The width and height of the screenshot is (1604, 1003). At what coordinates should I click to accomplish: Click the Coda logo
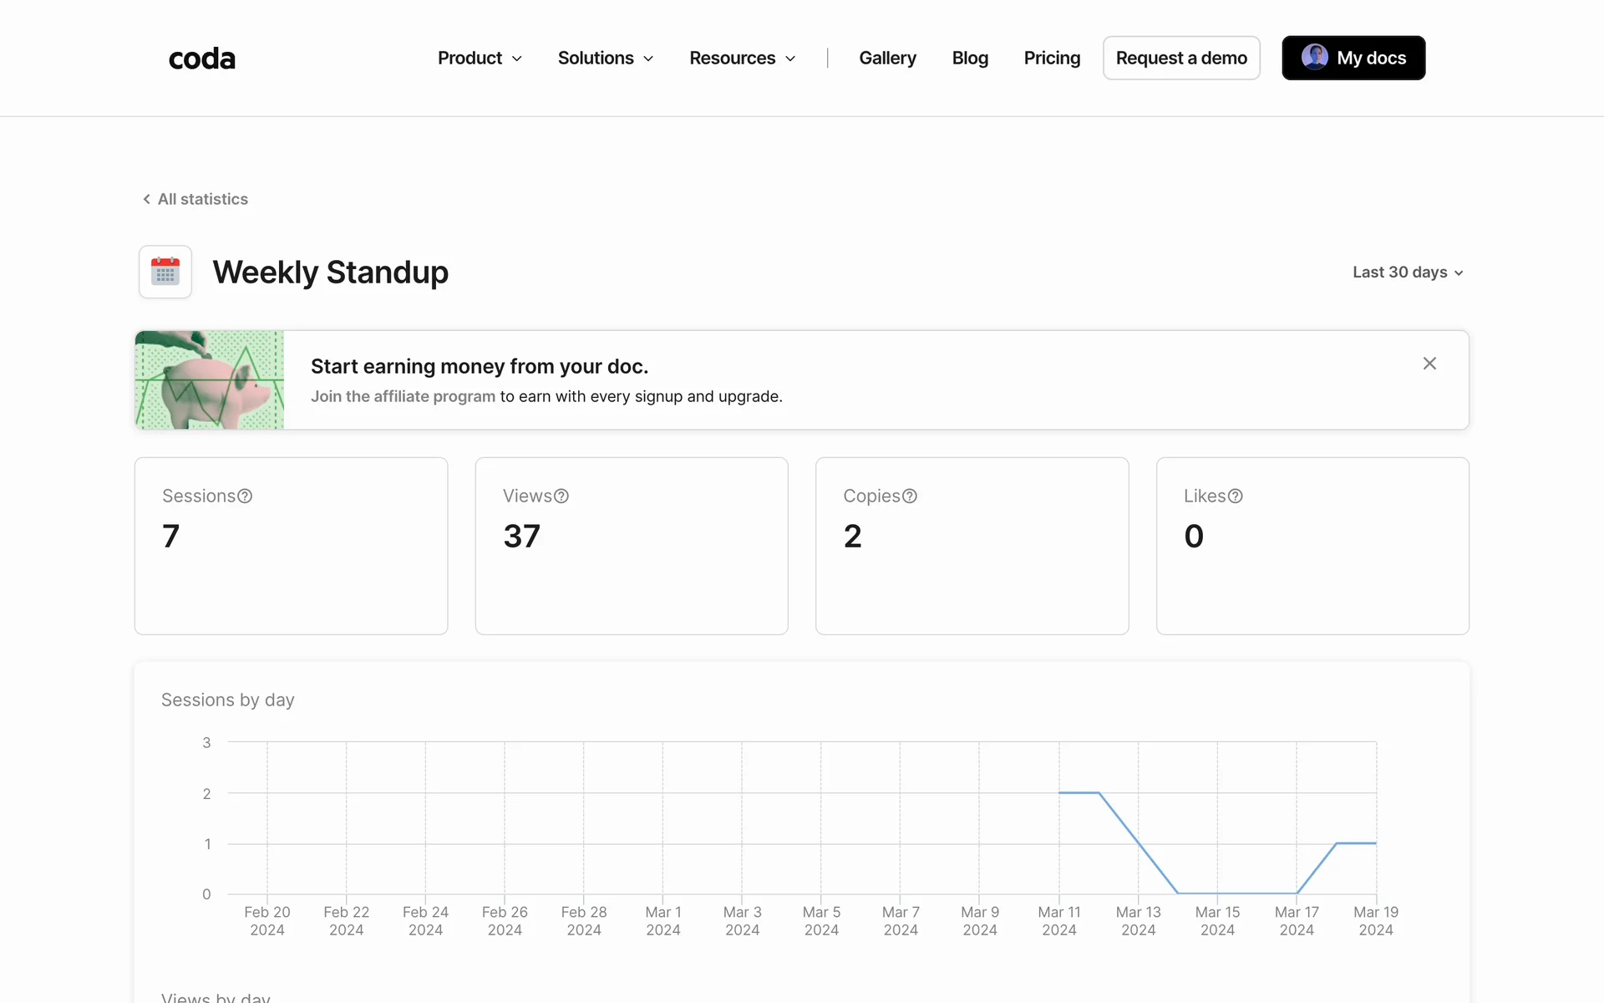(x=201, y=59)
